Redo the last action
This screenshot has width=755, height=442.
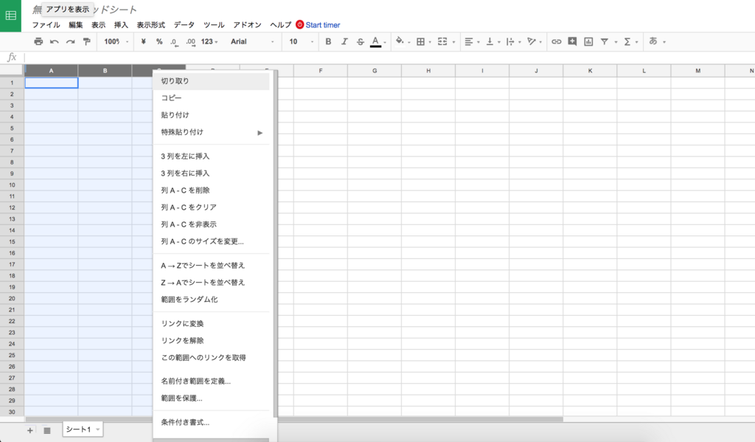[x=70, y=41]
